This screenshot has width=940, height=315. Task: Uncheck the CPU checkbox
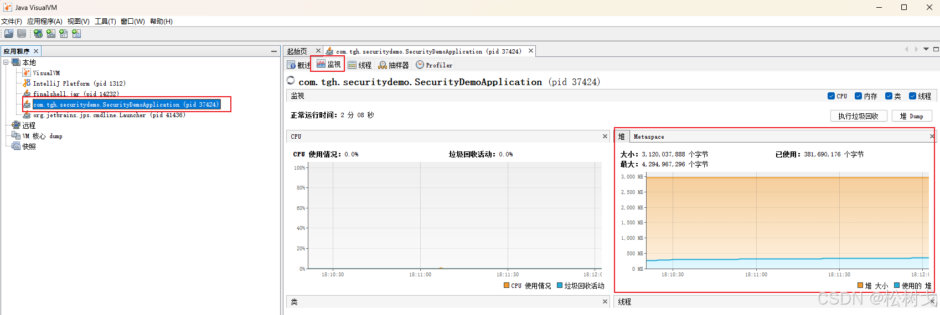point(831,96)
